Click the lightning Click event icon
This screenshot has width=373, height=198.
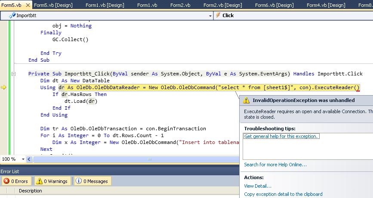218,15
